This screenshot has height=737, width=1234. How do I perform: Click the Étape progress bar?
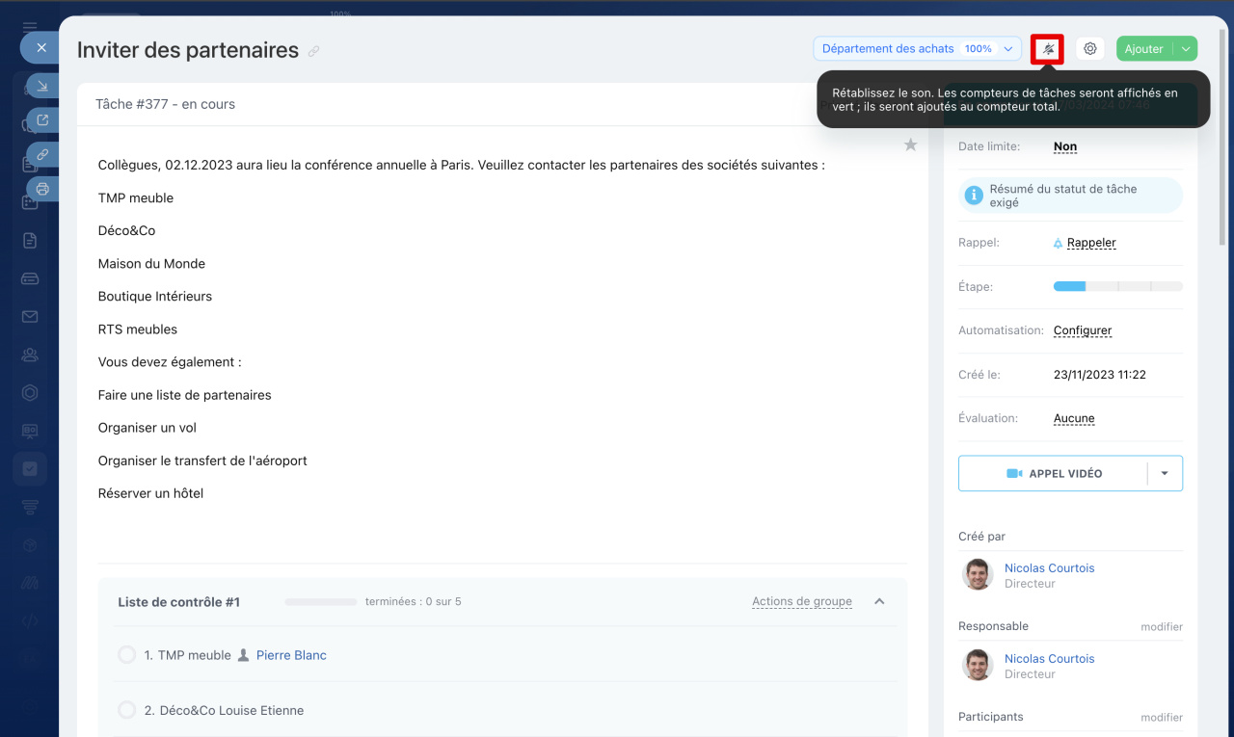1117,287
